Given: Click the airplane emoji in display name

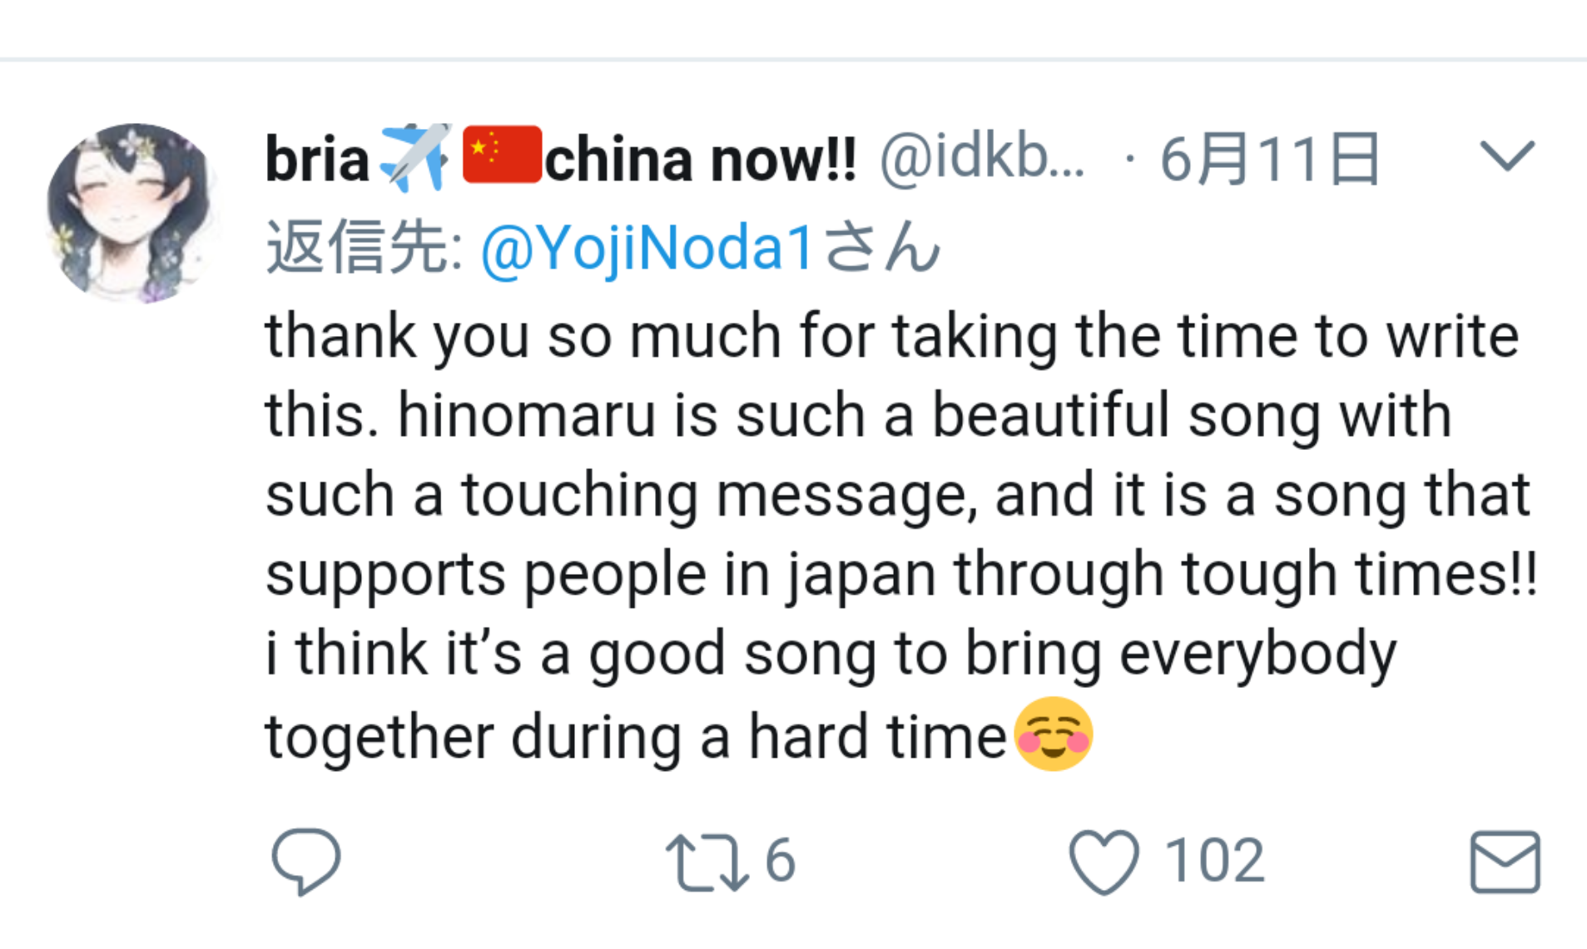Looking at the screenshot, I should (x=415, y=156).
